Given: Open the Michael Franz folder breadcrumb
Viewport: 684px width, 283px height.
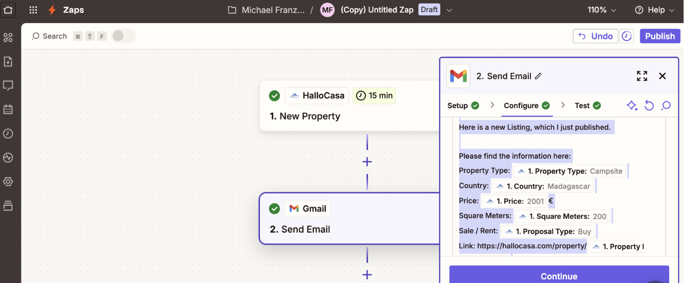Looking at the screenshot, I should 266,10.
